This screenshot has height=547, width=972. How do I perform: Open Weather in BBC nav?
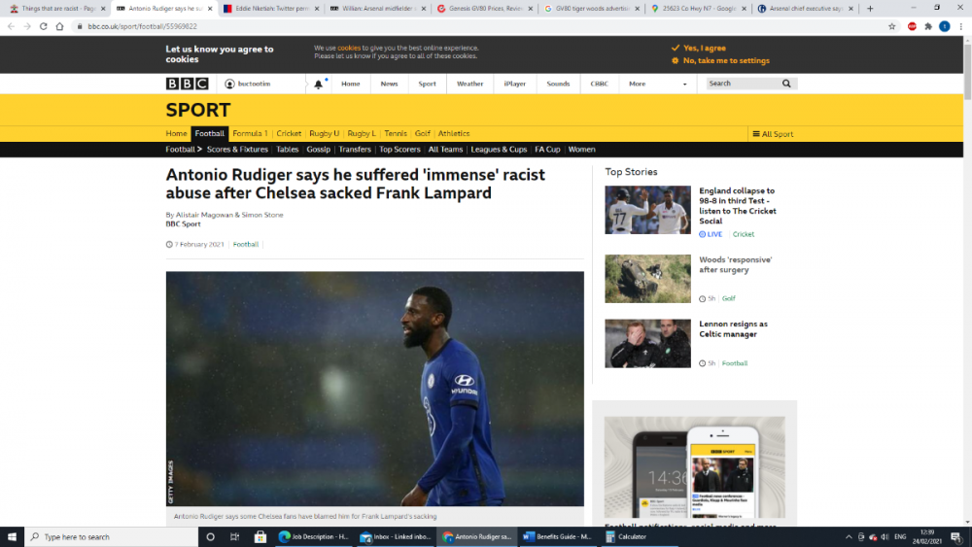(469, 84)
